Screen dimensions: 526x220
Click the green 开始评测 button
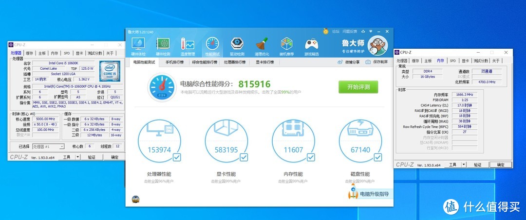(x=358, y=87)
